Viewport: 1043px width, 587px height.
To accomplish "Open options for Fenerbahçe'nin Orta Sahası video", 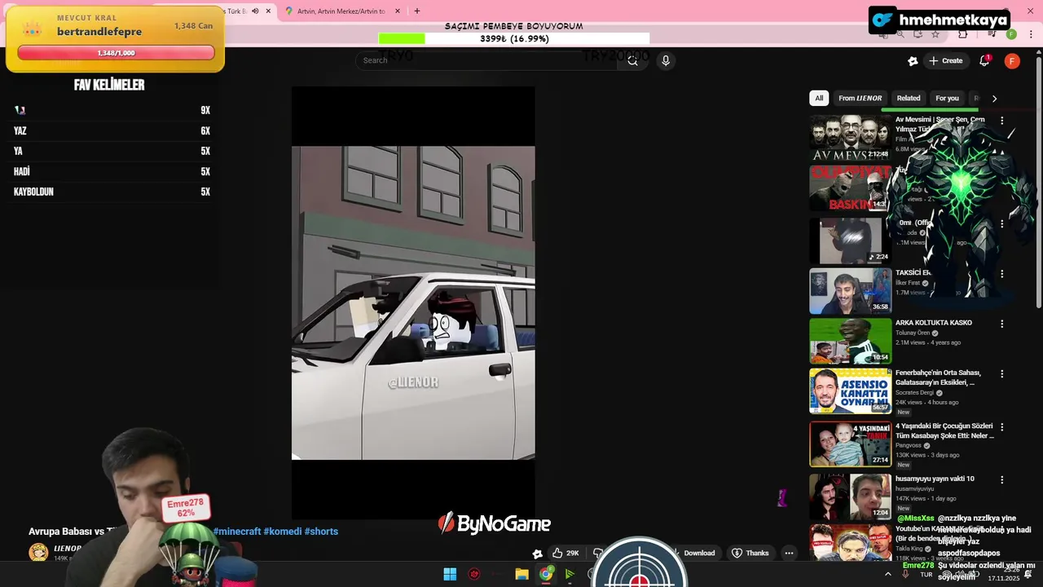I will pos(1002,373).
